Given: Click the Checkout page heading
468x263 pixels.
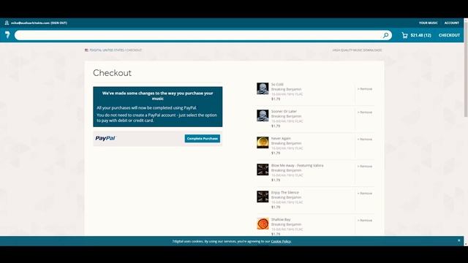Looking at the screenshot, I should click(112, 73).
